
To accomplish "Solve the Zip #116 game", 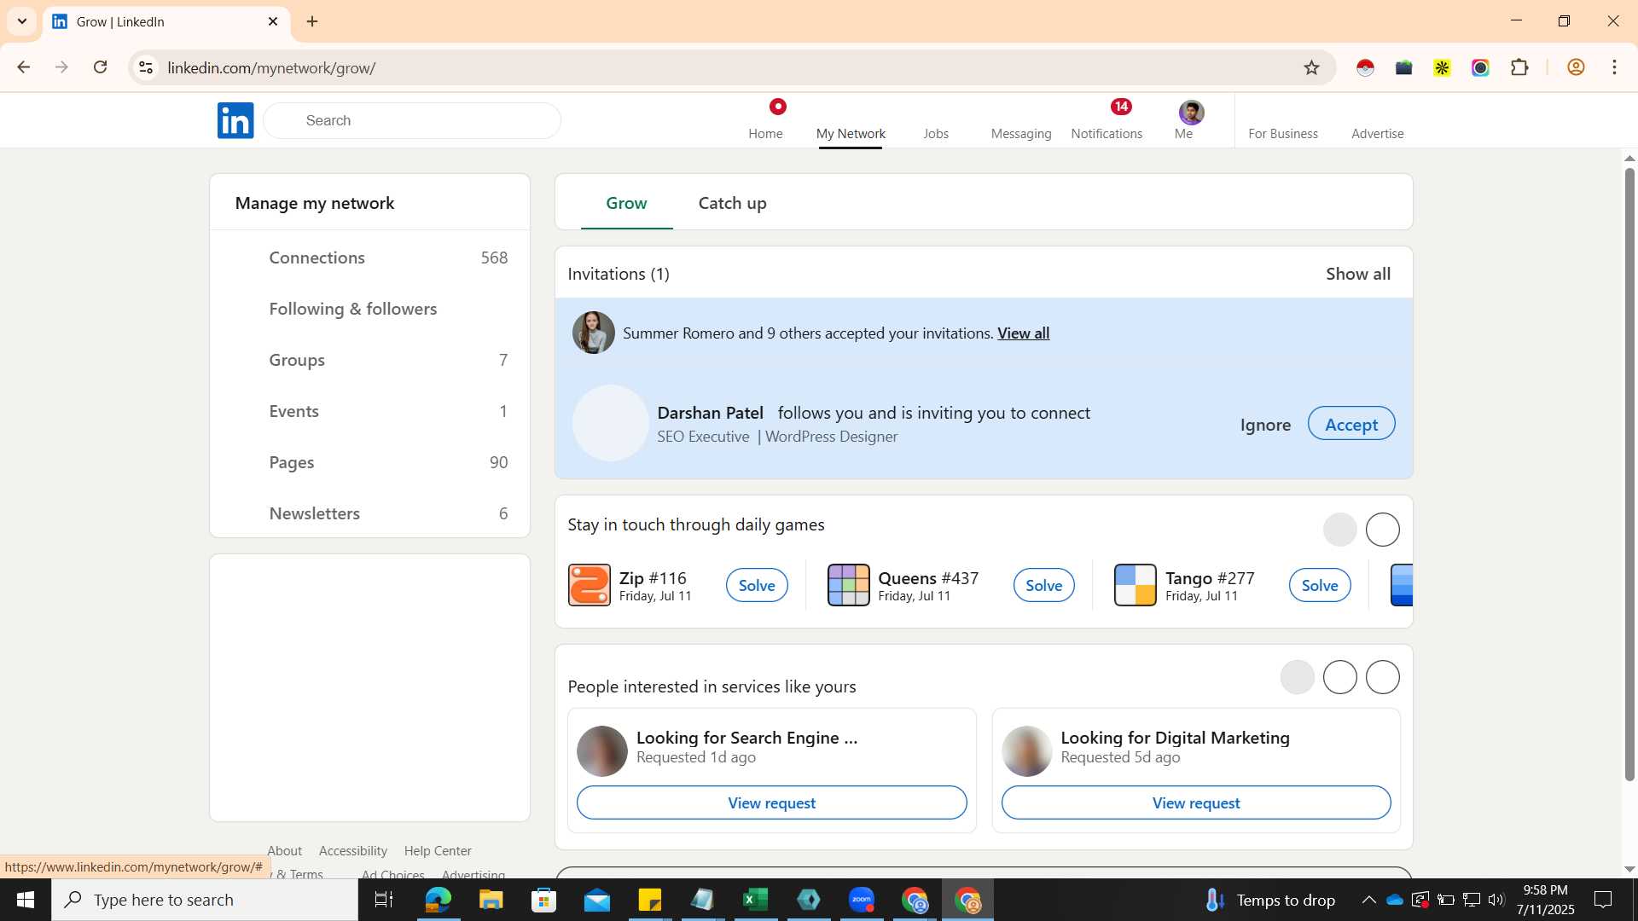I will click(x=757, y=585).
